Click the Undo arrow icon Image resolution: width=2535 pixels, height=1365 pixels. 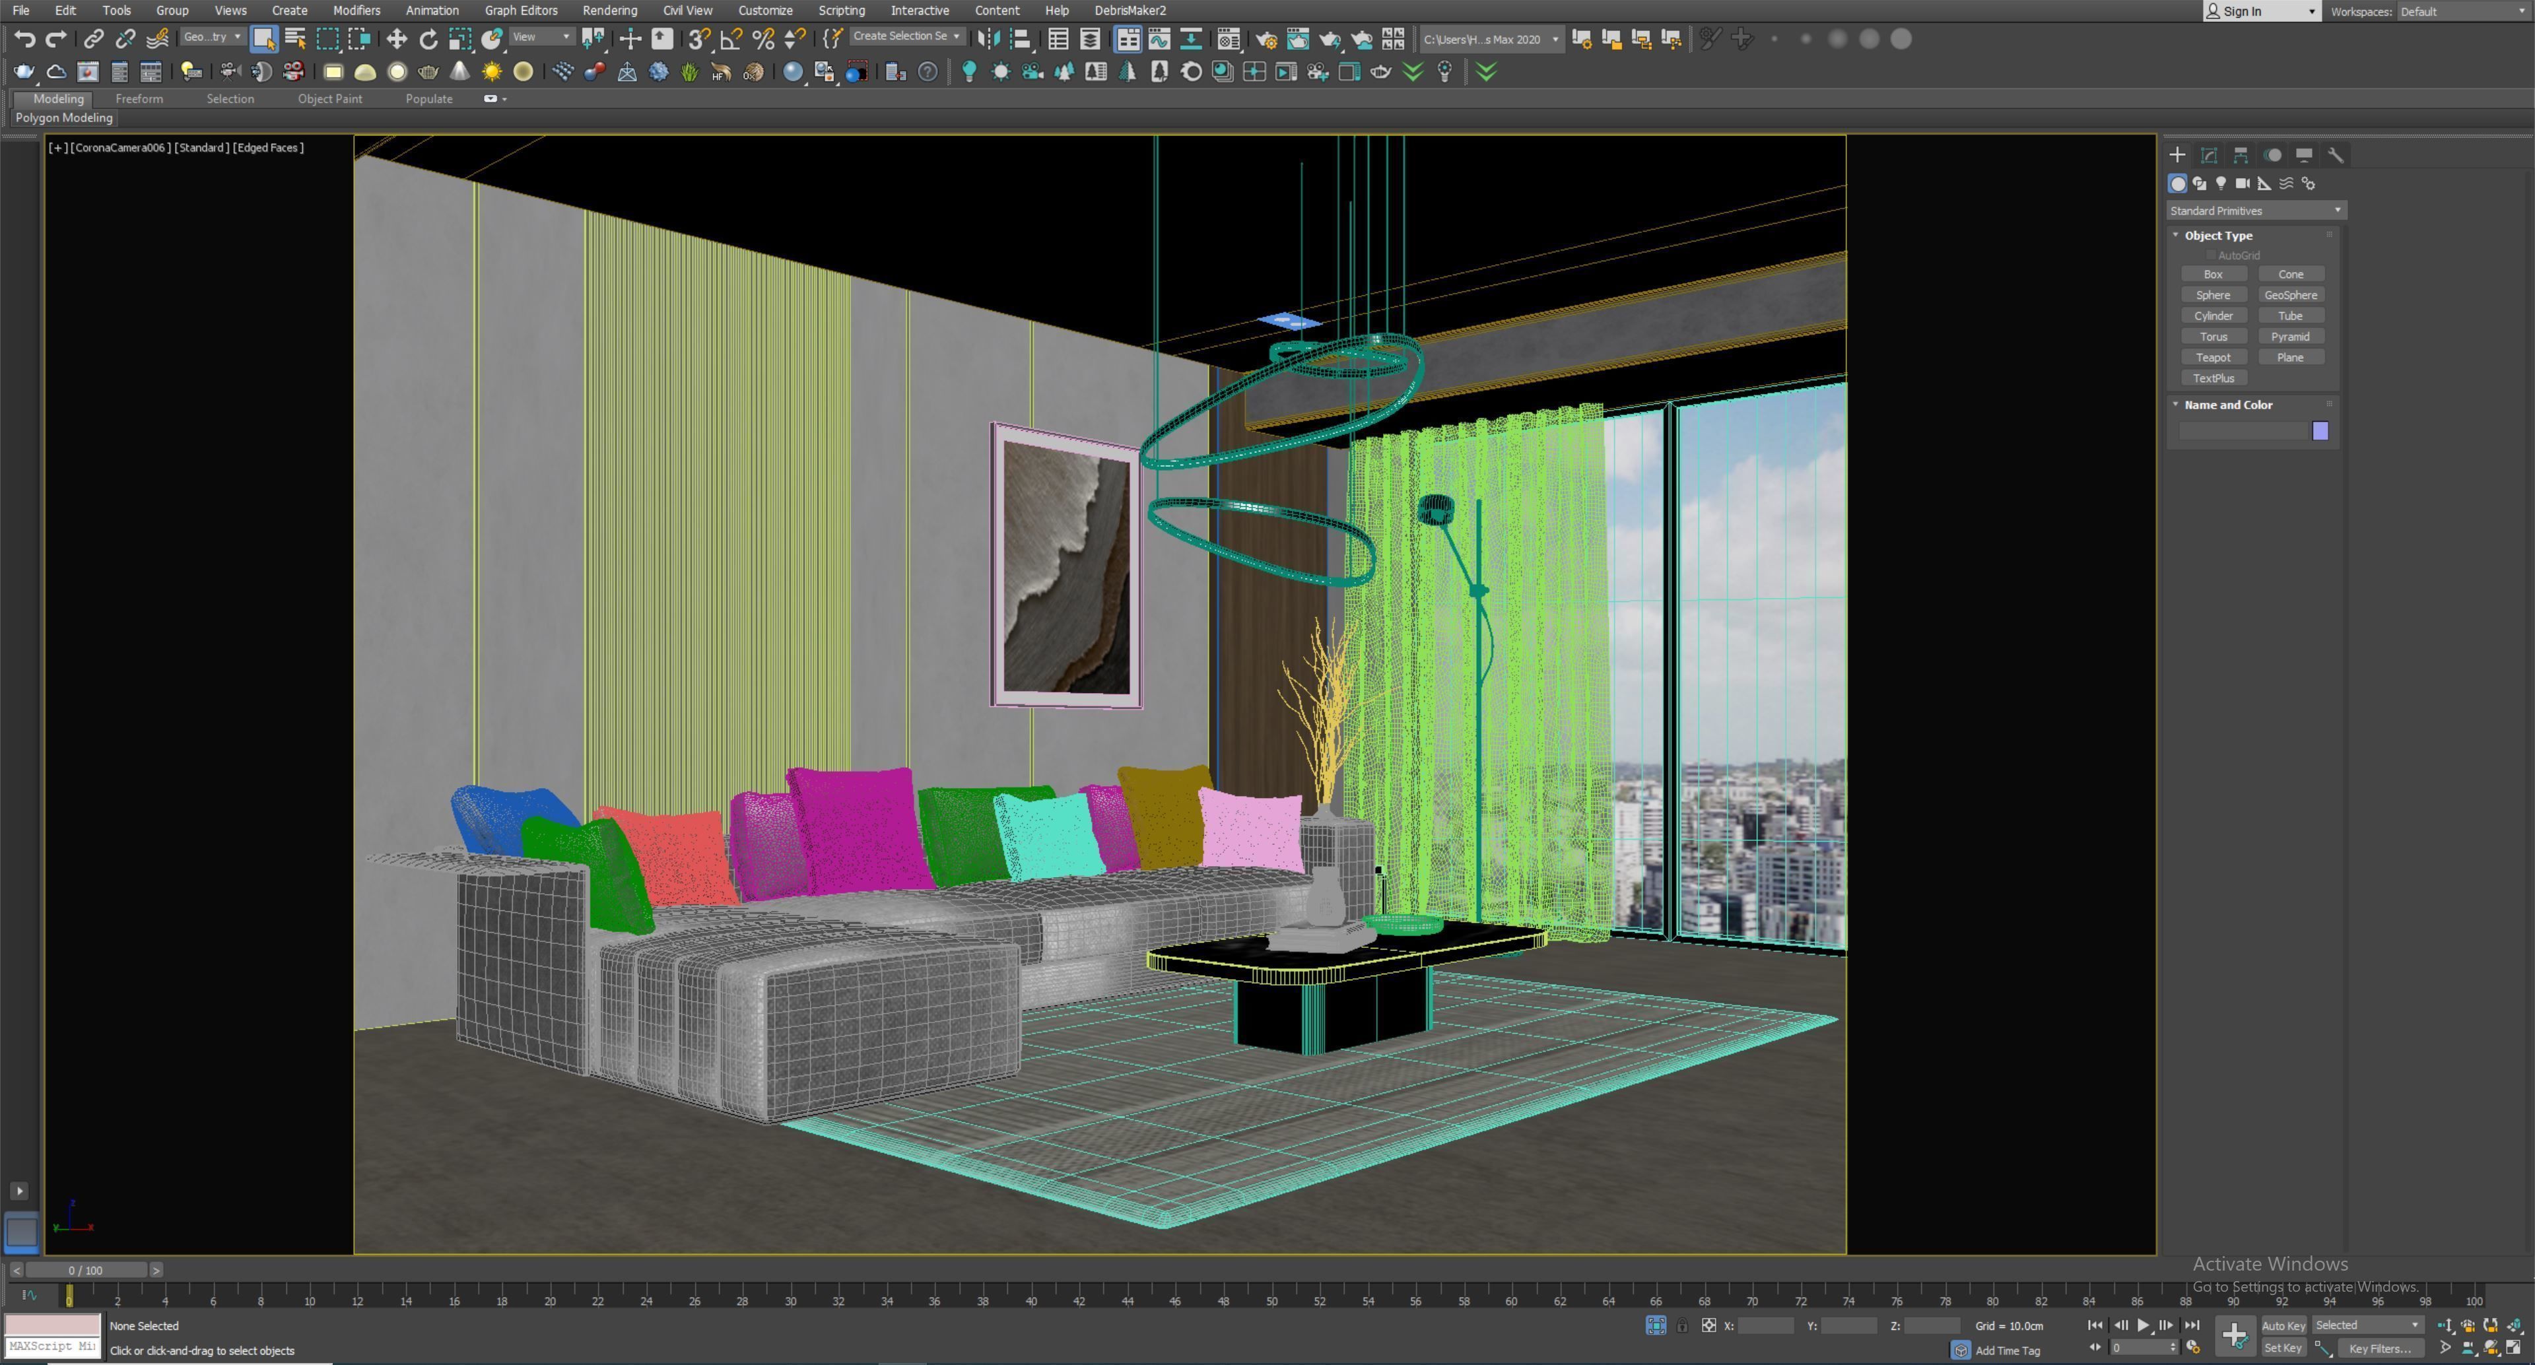click(x=24, y=38)
